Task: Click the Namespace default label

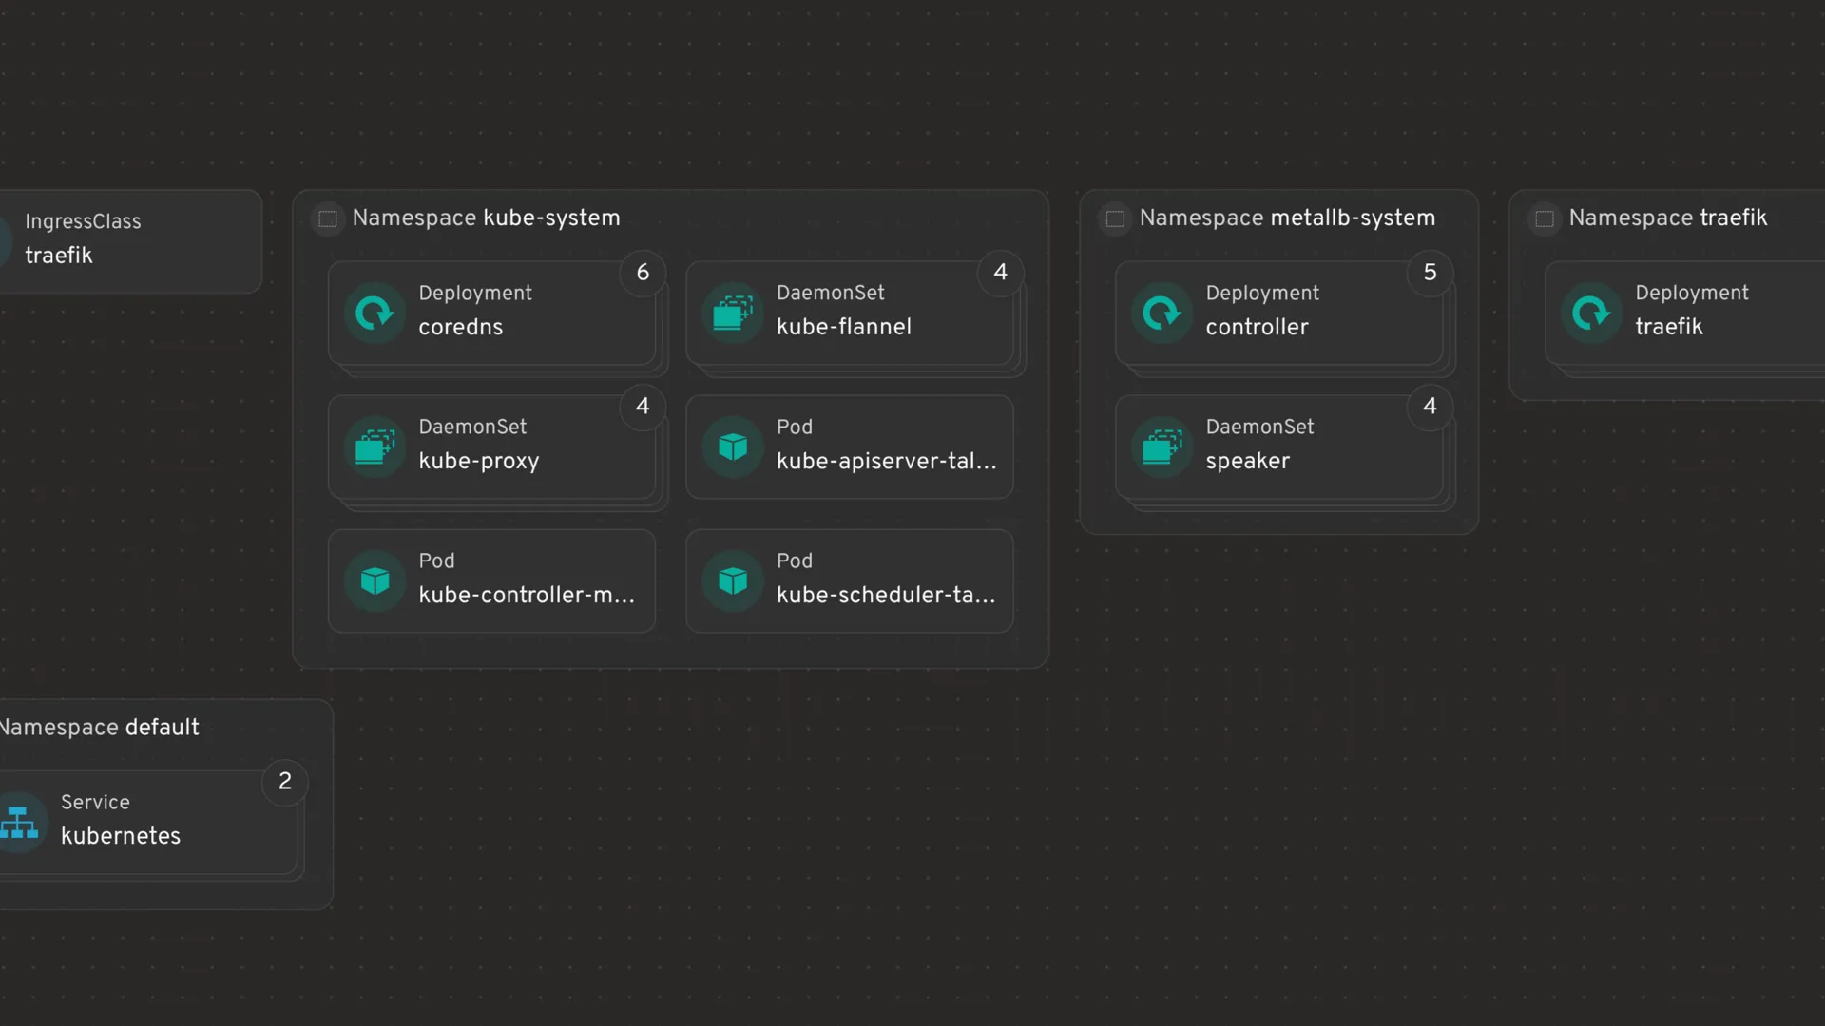Action: (100, 727)
